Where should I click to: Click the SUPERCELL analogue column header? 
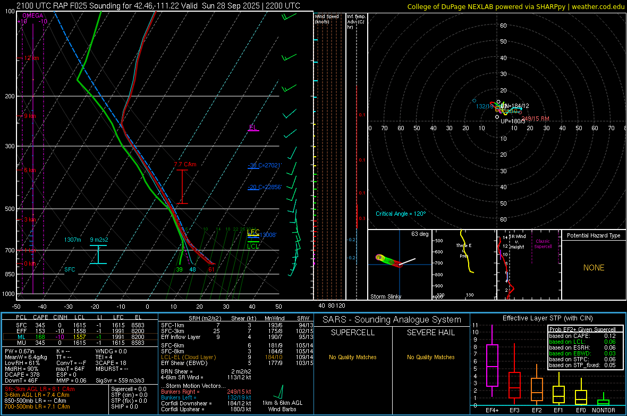(x=353, y=333)
